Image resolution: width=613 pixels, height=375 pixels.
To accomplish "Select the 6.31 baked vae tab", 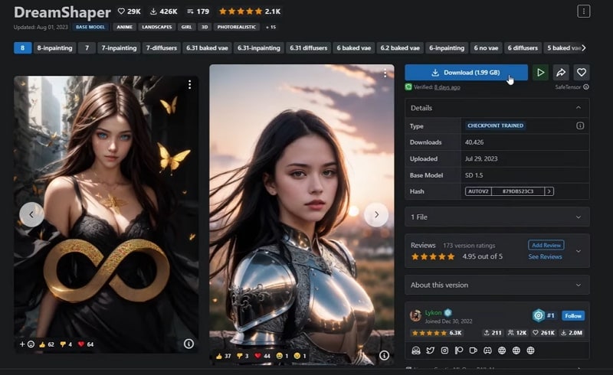I will pos(207,48).
